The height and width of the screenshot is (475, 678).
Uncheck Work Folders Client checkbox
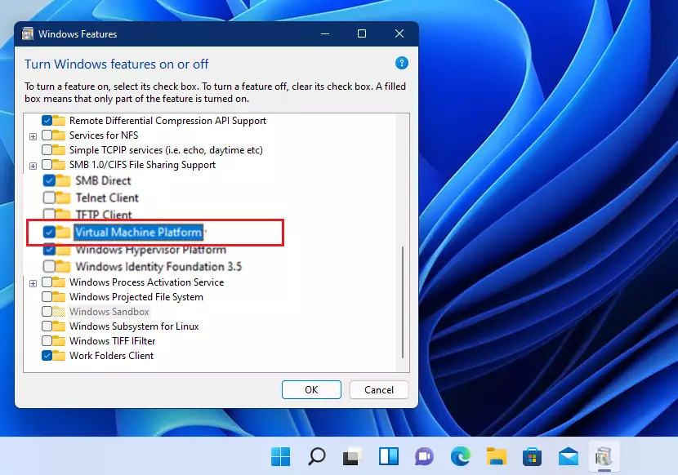point(47,356)
